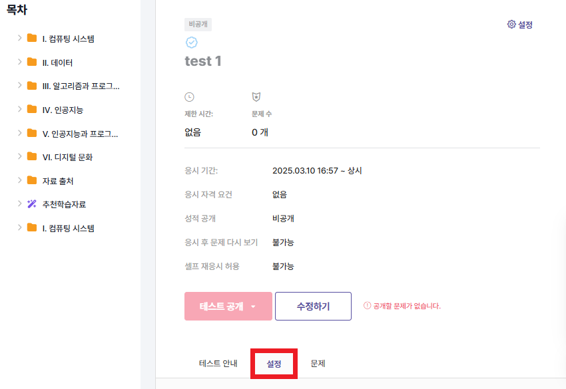Image resolution: width=566 pixels, height=389 pixels.
Task: Click the gear icon next to 설정 at top right
Action: tap(511, 24)
